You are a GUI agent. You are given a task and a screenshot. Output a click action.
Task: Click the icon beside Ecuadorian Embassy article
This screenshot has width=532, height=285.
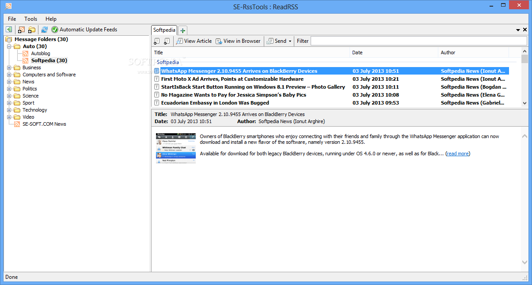pyautogui.click(x=156, y=103)
